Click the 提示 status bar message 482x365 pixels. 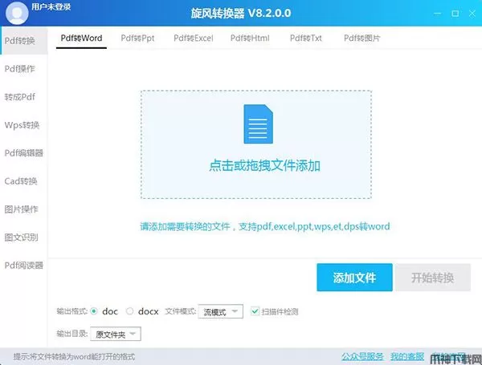click(x=74, y=357)
